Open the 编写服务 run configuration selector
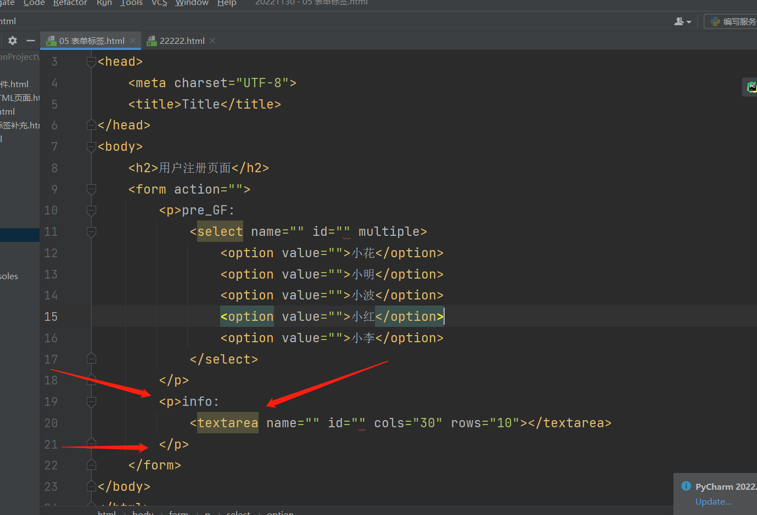Image resolution: width=757 pixels, height=515 pixels. [732, 21]
